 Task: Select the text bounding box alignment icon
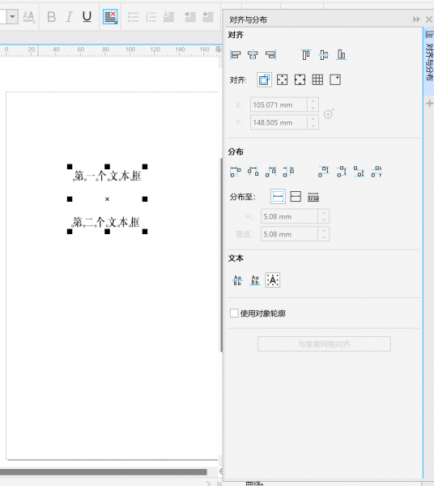click(273, 280)
